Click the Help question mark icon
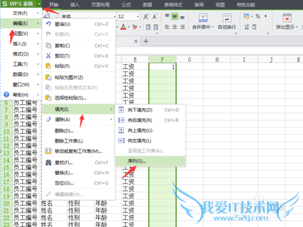 [7, 94]
